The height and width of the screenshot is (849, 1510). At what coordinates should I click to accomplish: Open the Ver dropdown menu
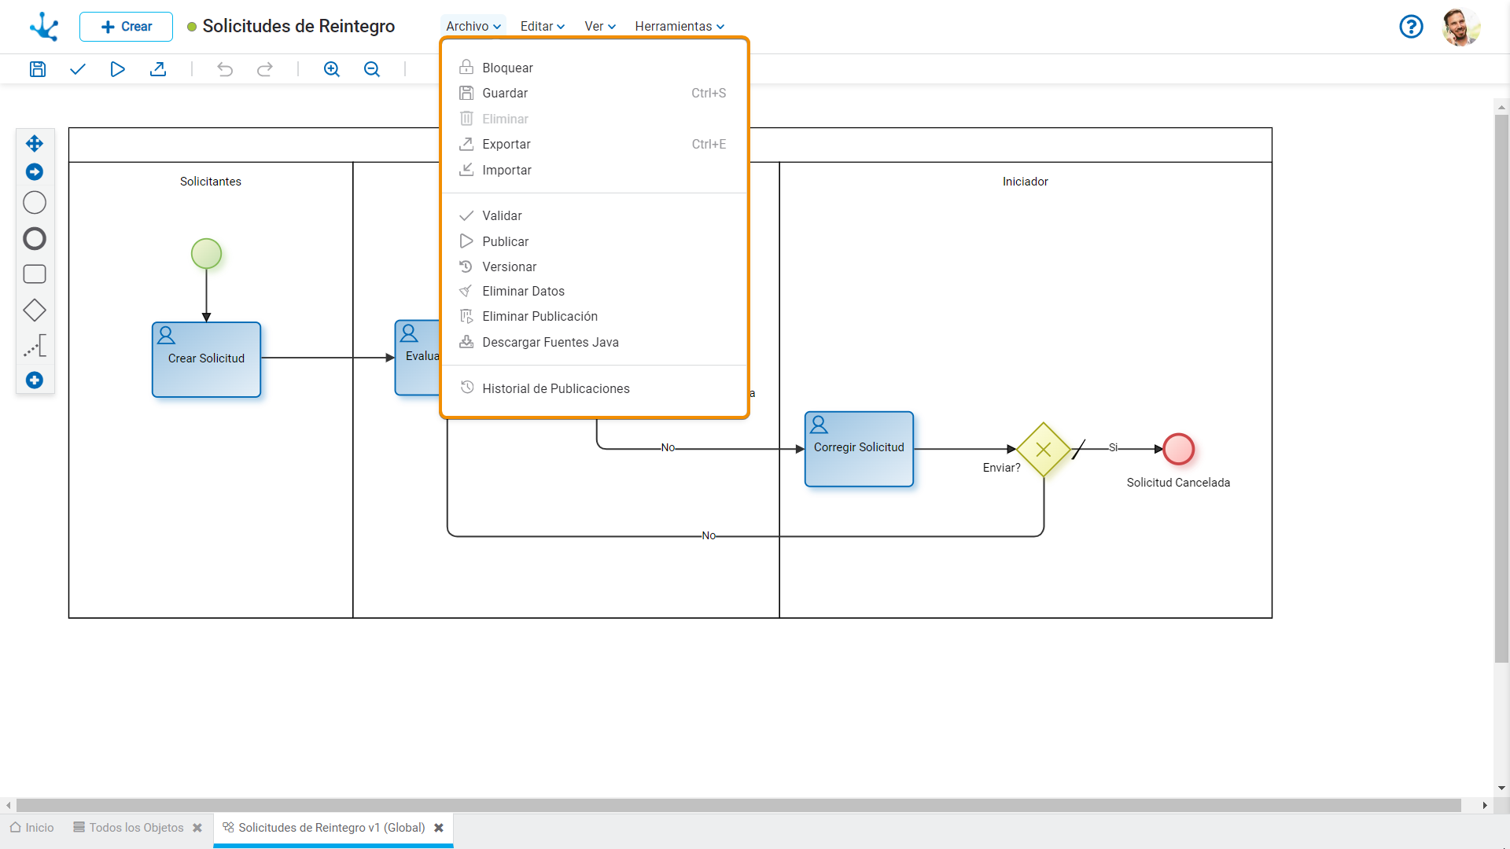click(600, 26)
